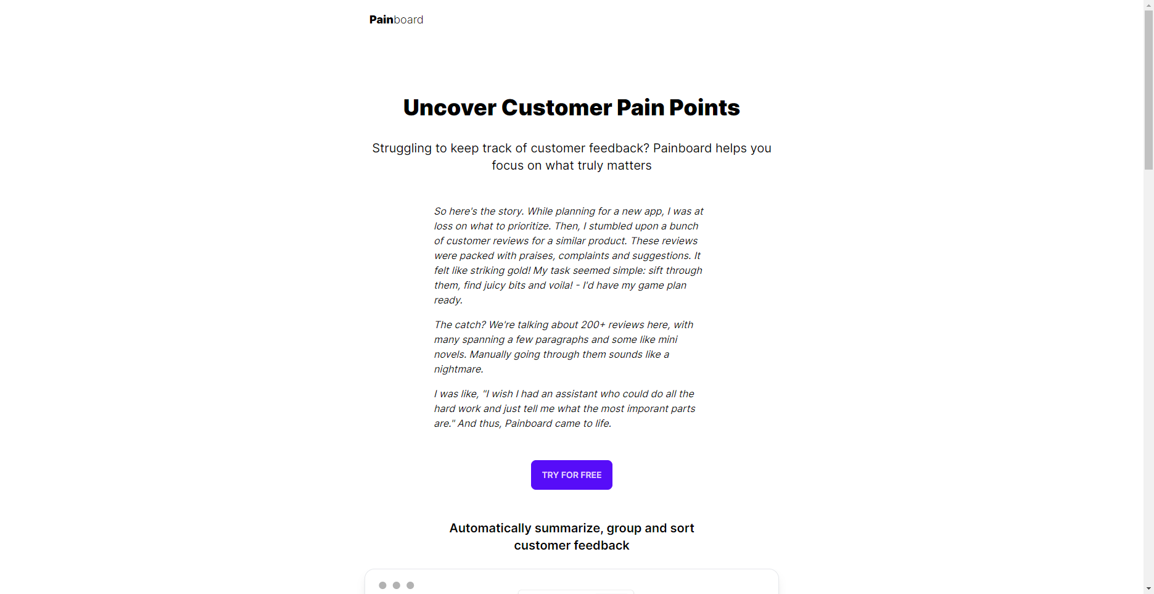Click the bold 'Pain' part of the logo

[381, 20]
